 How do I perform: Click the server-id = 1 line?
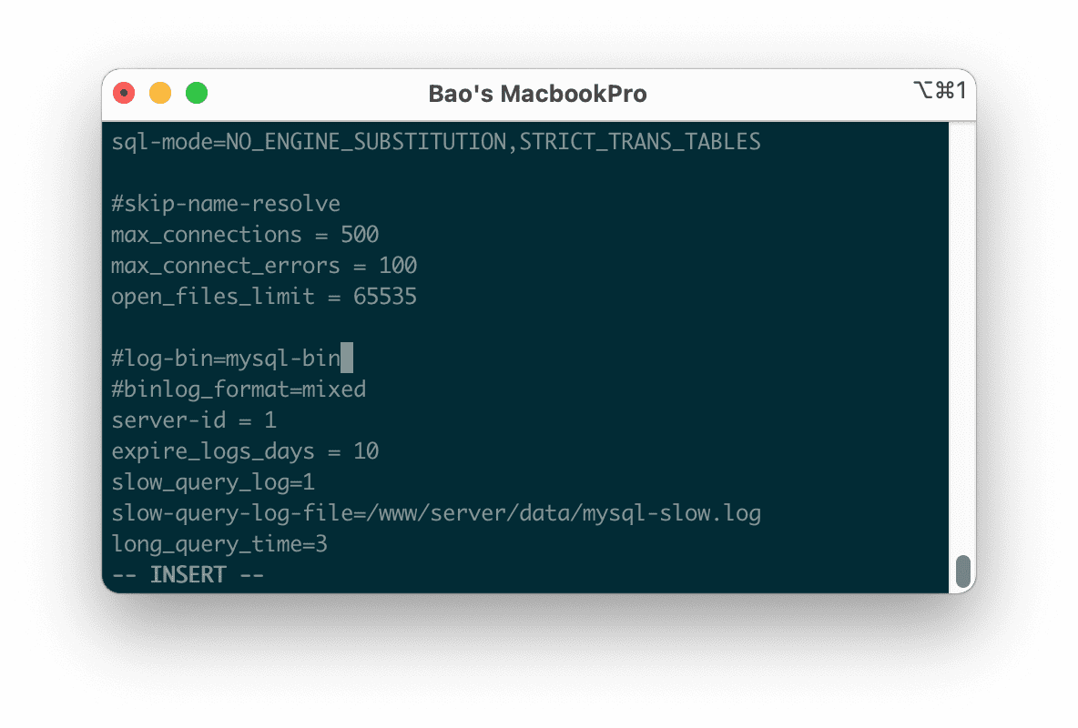coord(194,420)
